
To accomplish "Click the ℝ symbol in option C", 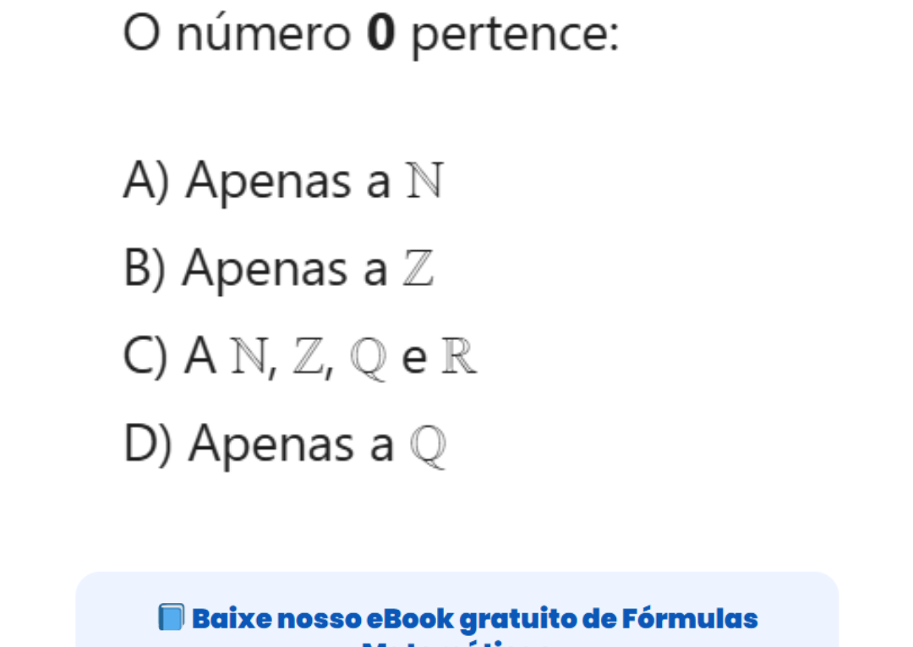I will 461,357.
